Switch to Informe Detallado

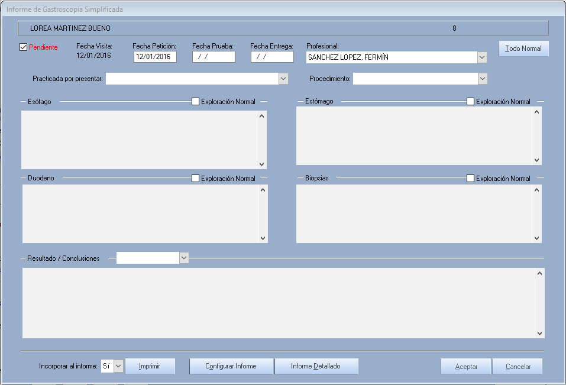tap(316, 366)
